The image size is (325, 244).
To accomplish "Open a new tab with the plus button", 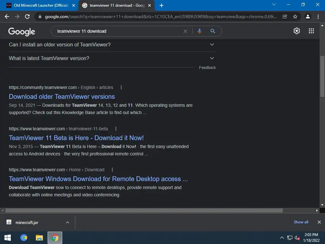I will (162, 5).
